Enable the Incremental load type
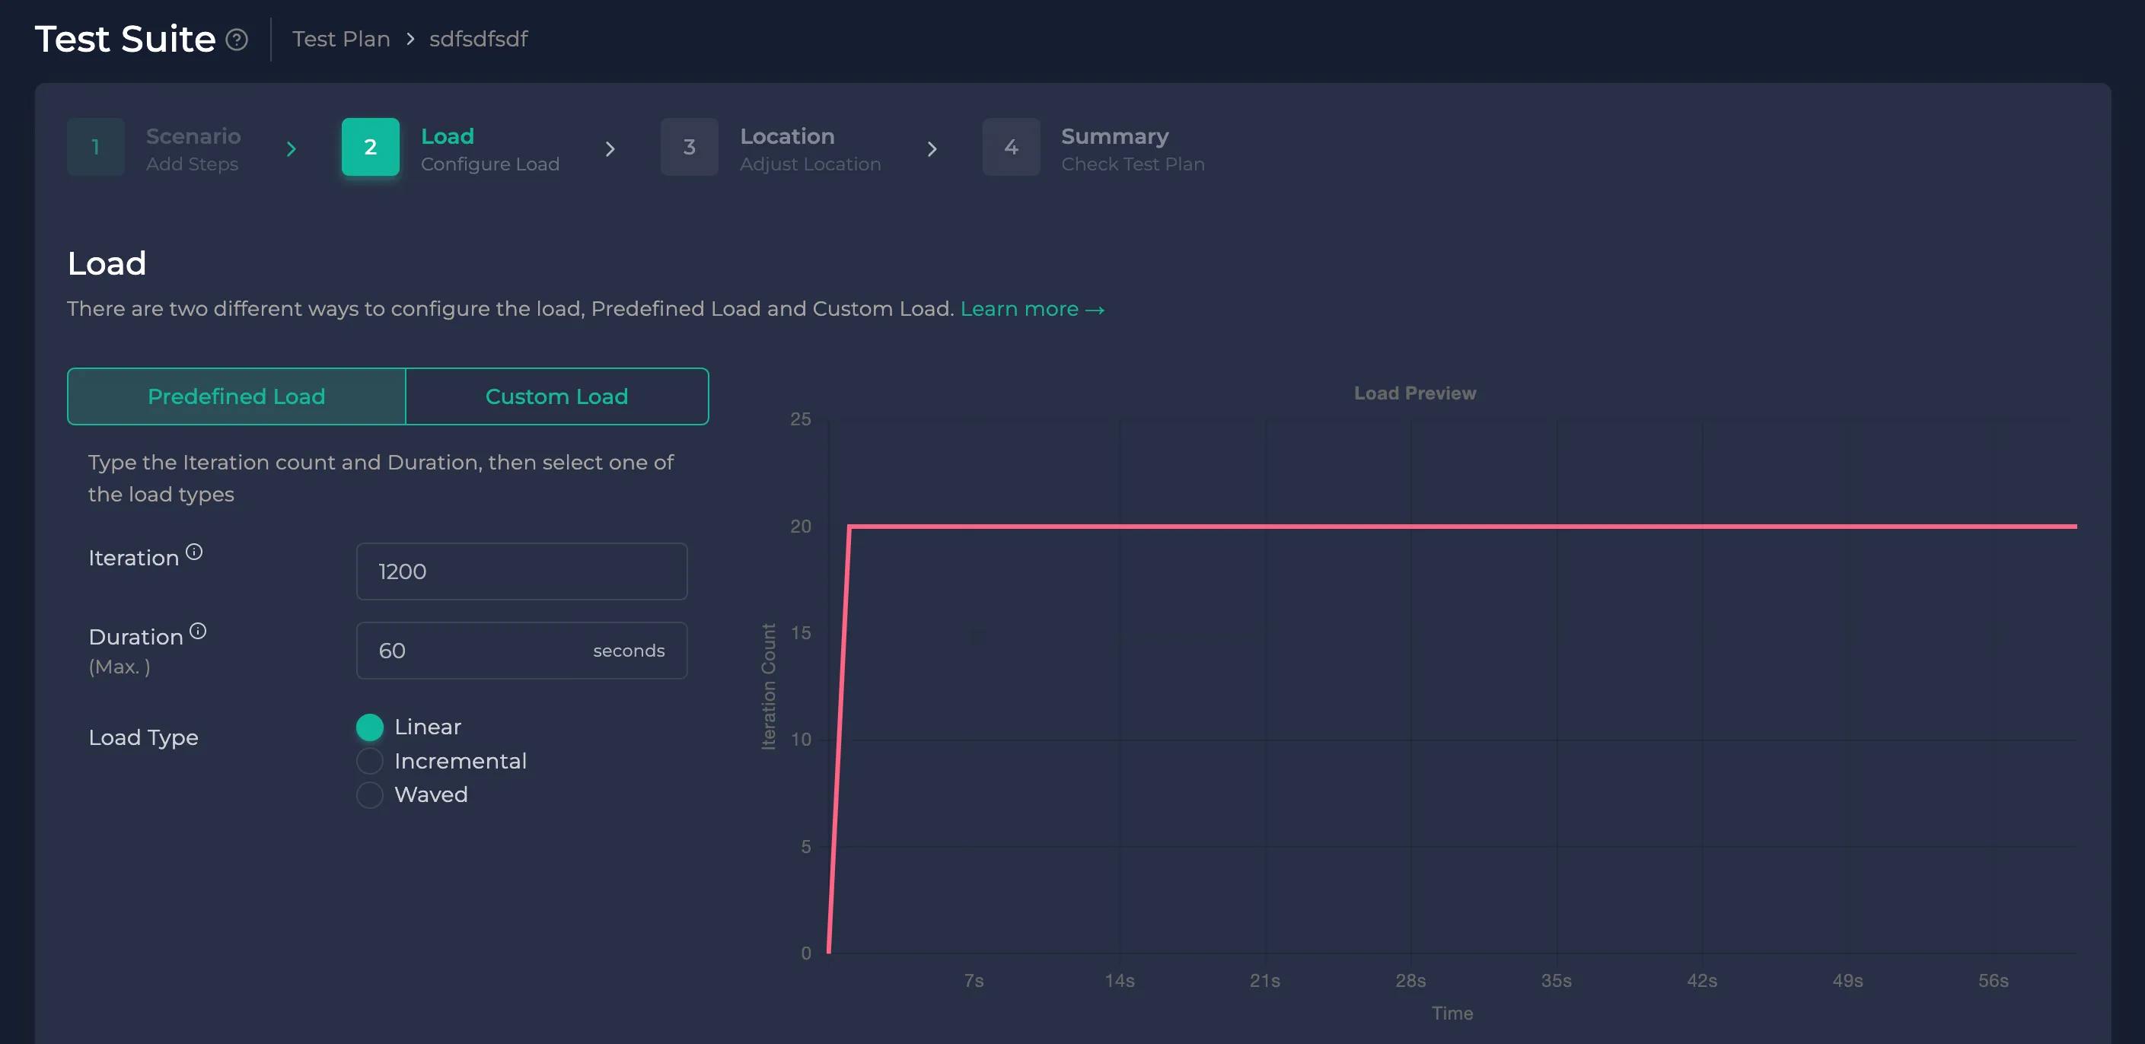This screenshot has width=2145, height=1044. pos(370,760)
